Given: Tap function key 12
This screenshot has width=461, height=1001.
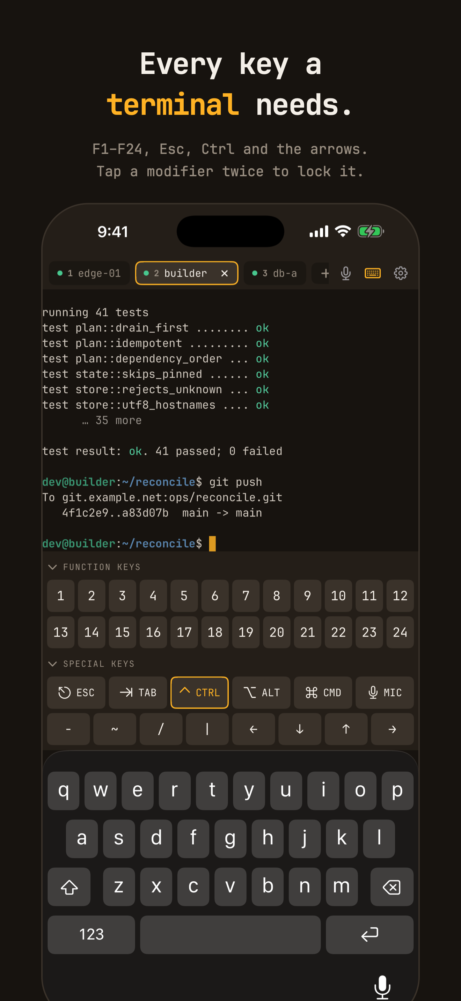Looking at the screenshot, I should pyautogui.click(x=400, y=596).
